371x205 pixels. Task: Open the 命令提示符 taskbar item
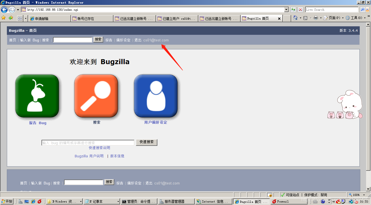pos(139,201)
